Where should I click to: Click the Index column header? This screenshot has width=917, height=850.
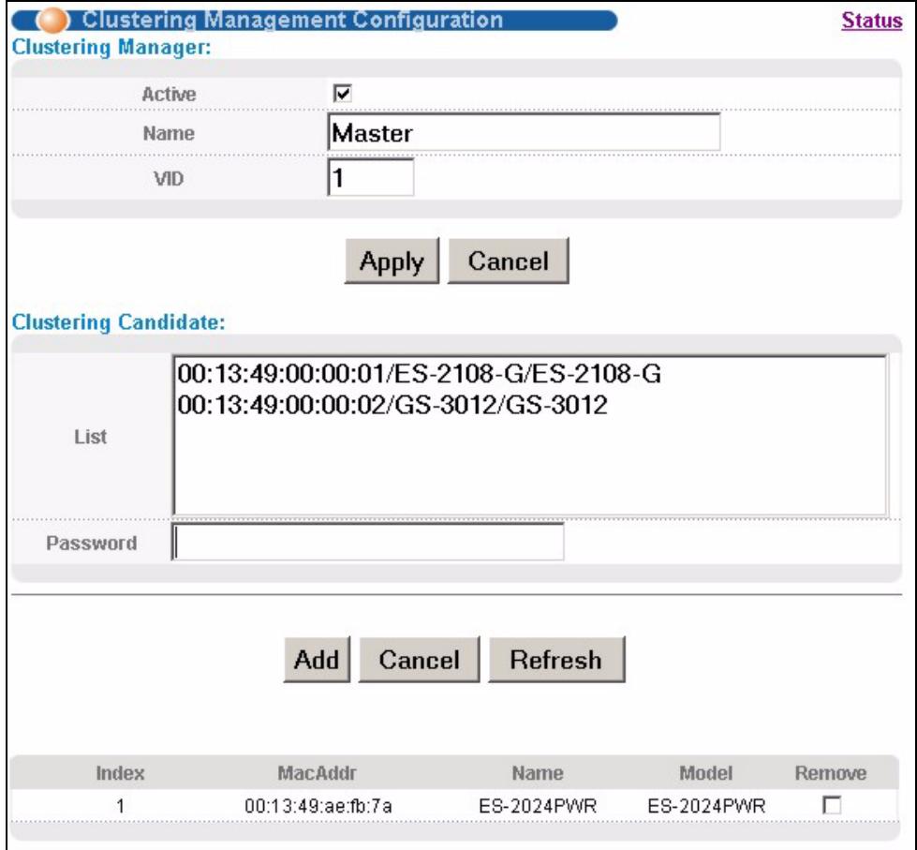[120, 773]
